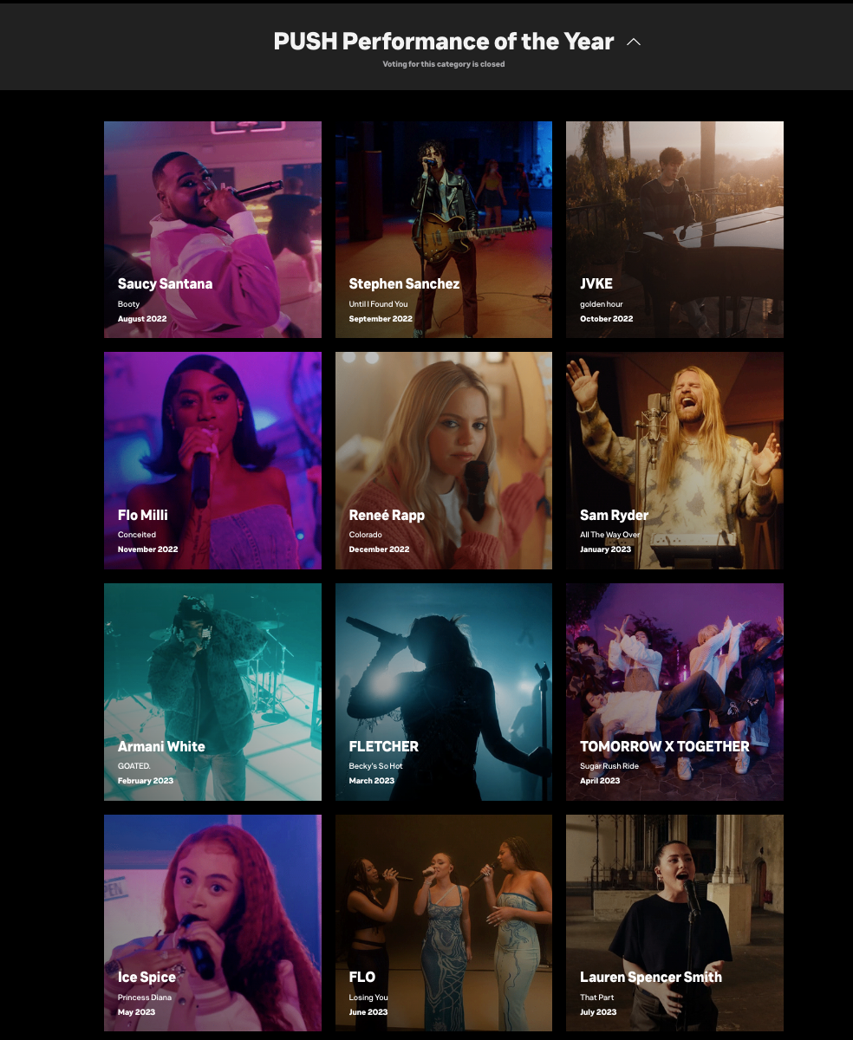Click the 'That Part' song title
Viewport: 853px width, 1040px height.
click(x=597, y=998)
